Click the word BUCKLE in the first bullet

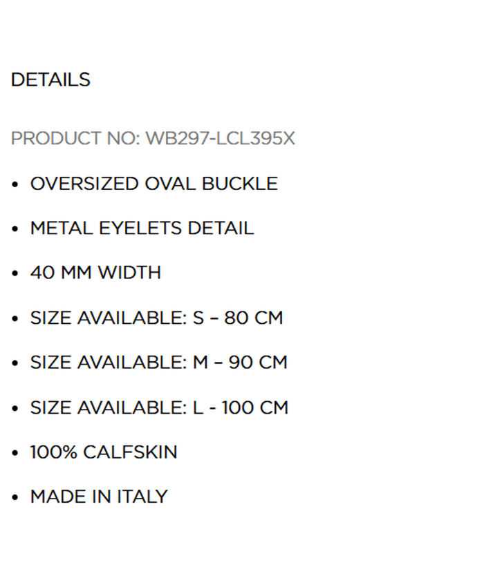tap(240, 184)
